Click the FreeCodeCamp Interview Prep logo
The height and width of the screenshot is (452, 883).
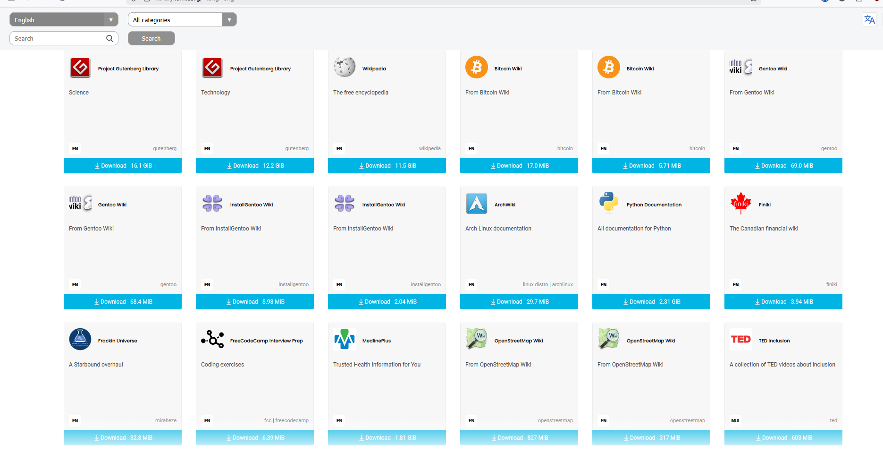click(212, 340)
